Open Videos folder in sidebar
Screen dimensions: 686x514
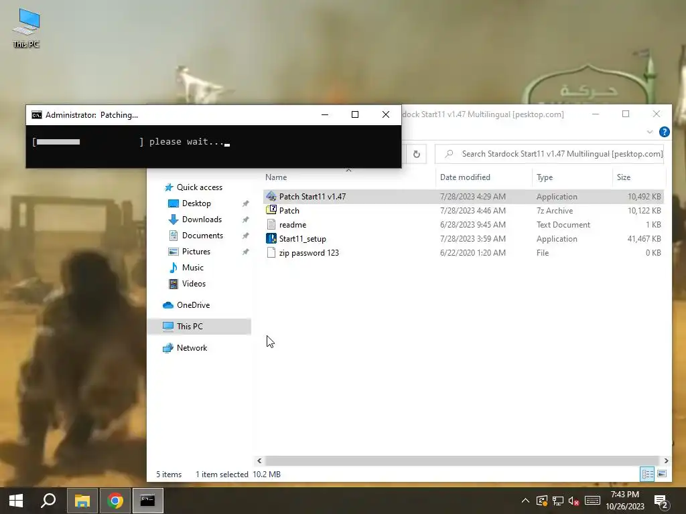tap(194, 284)
